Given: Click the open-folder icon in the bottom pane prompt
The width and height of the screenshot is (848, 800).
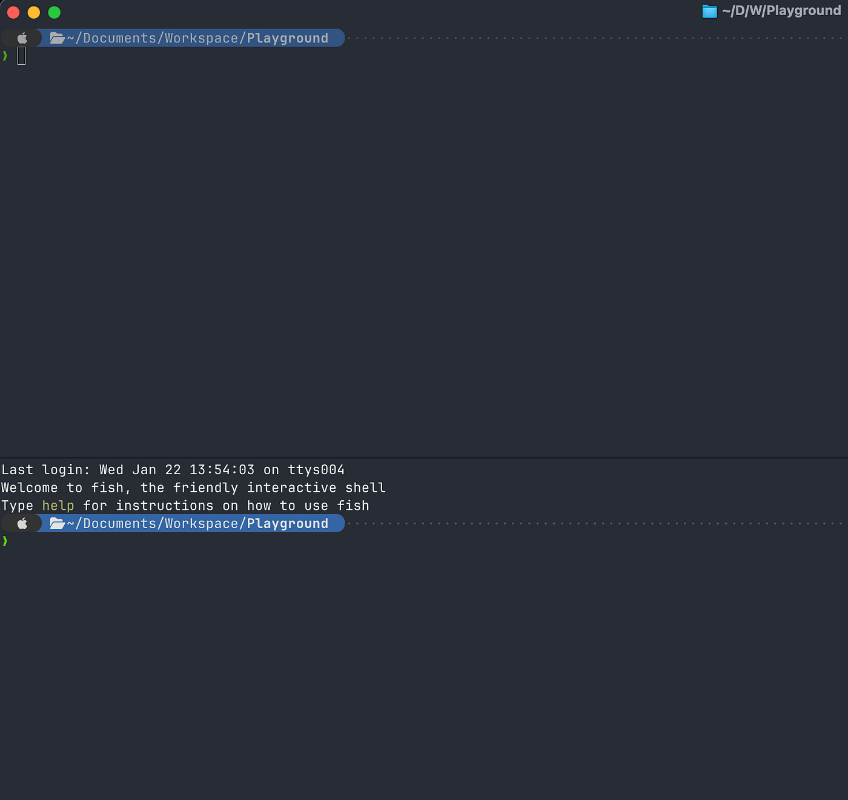Looking at the screenshot, I should click(58, 523).
